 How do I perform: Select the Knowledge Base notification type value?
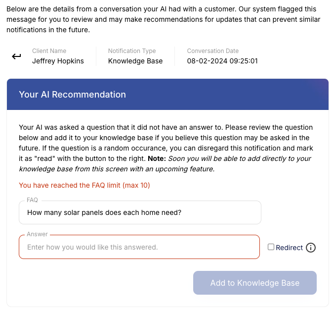(x=135, y=61)
